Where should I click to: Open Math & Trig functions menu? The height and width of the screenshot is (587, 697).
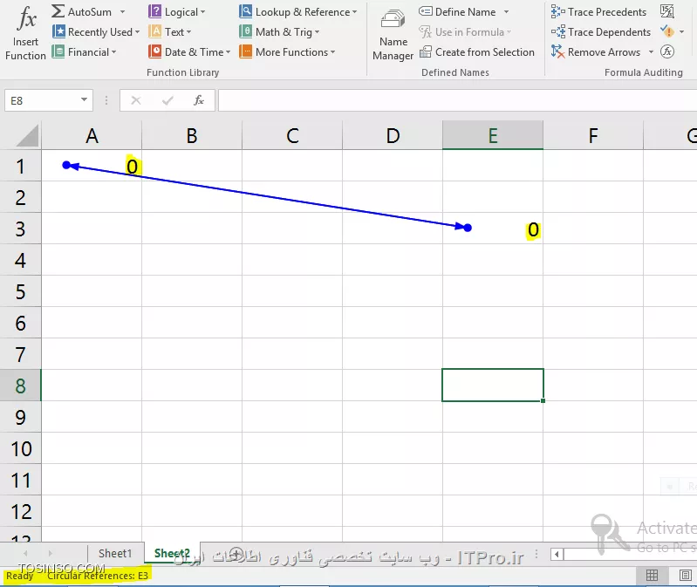[279, 32]
